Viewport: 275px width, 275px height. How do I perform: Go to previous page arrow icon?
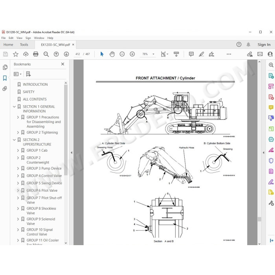pos(56,54)
